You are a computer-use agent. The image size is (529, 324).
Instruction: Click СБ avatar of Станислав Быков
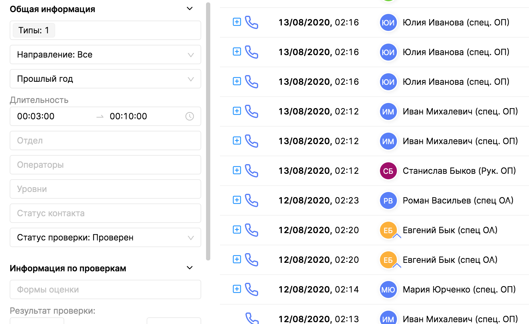click(388, 171)
